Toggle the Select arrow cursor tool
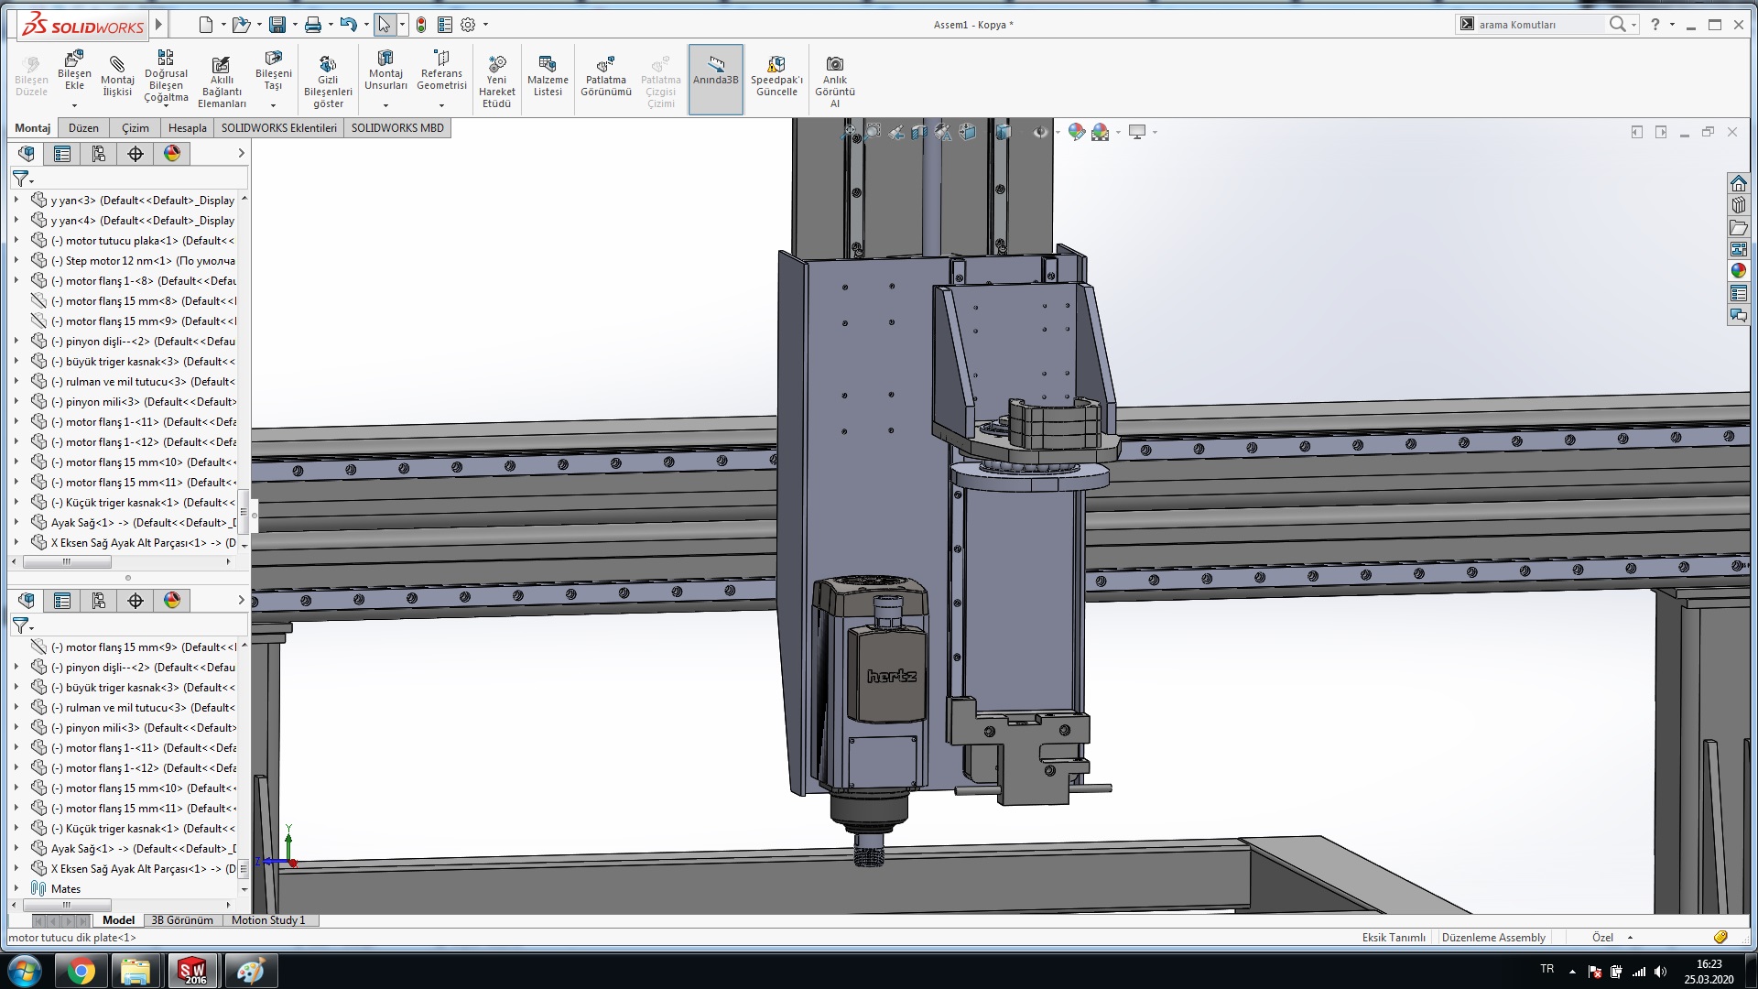The height and width of the screenshot is (989, 1758). [385, 25]
